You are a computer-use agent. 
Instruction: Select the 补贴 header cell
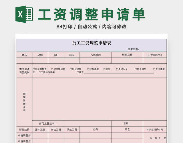(96, 130)
